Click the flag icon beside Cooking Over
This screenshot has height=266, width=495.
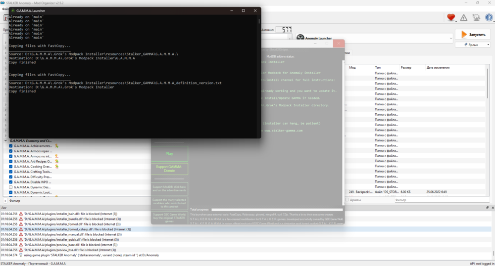click(56, 167)
